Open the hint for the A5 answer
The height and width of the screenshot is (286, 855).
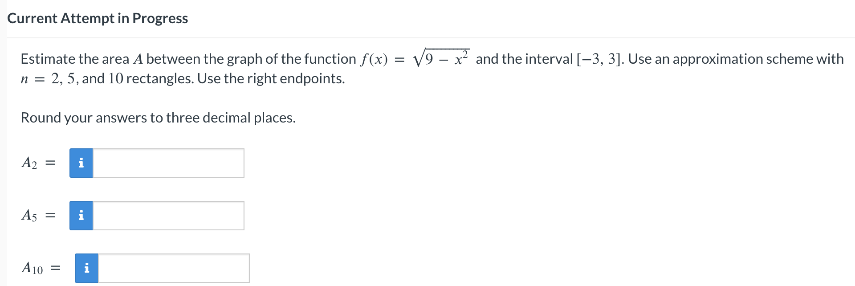pyautogui.click(x=81, y=216)
